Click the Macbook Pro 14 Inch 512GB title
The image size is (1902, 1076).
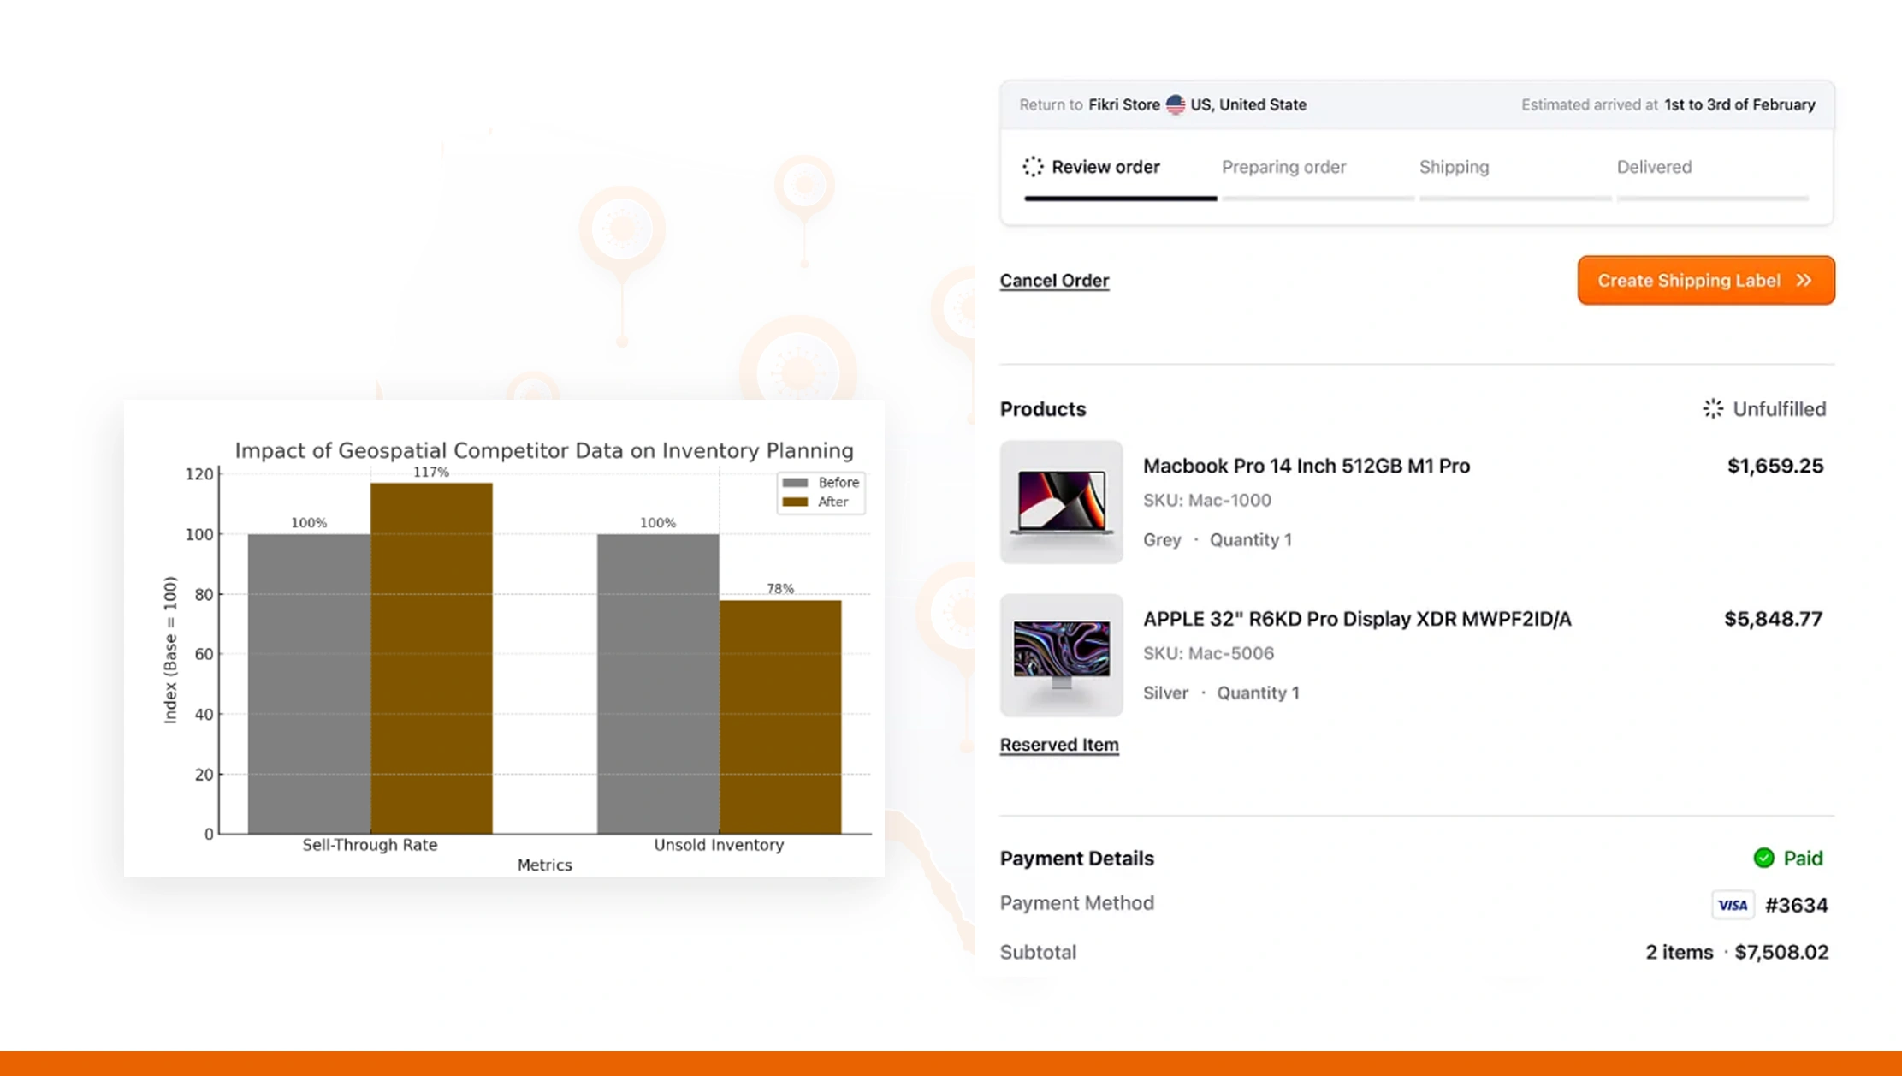coord(1307,466)
